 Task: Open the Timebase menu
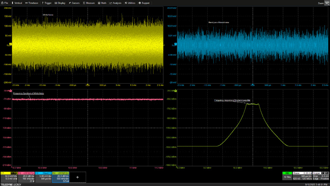[32, 3]
